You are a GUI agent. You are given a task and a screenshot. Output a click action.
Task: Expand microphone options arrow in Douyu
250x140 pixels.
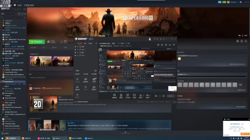(x=143, y=96)
